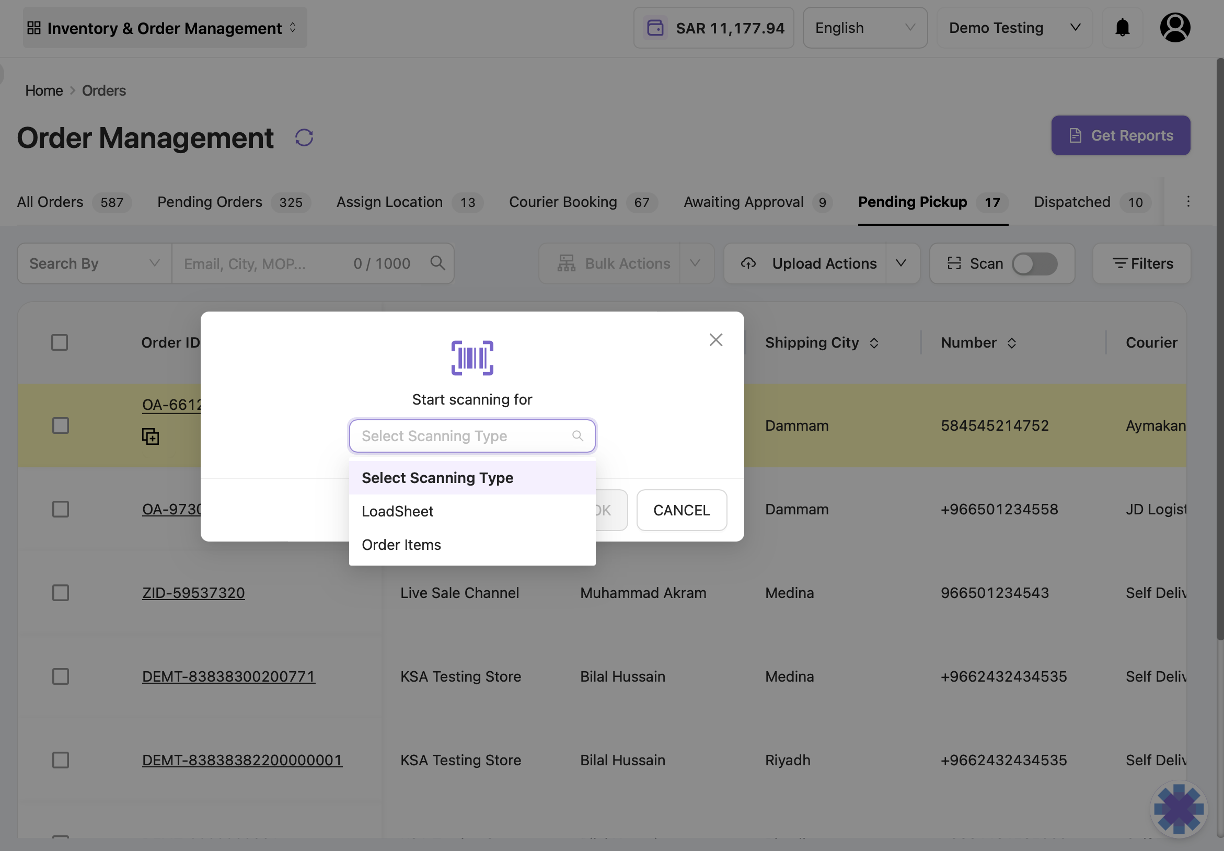Select checkbox for order ZID-59537320
Viewport: 1224px width, 851px height.
click(x=60, y=593)
